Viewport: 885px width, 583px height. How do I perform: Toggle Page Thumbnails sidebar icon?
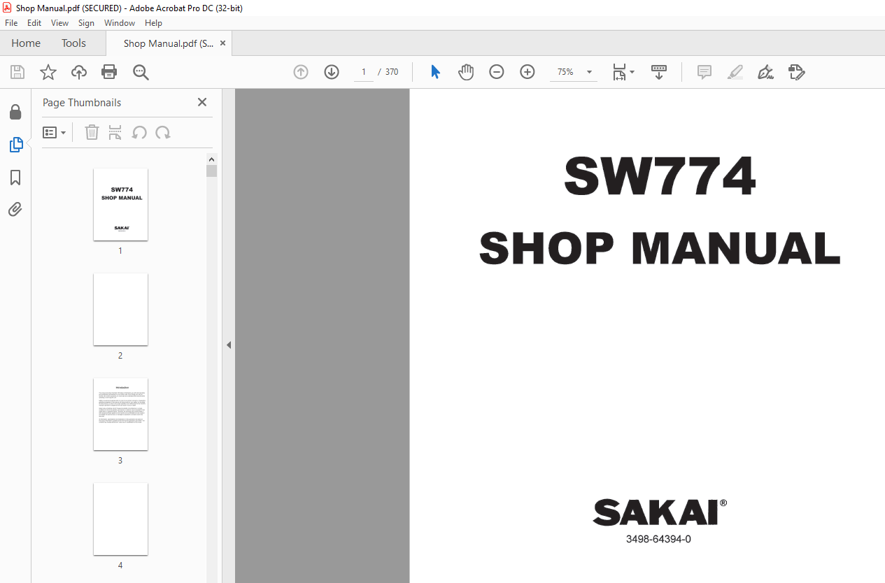tap(15, 145)
